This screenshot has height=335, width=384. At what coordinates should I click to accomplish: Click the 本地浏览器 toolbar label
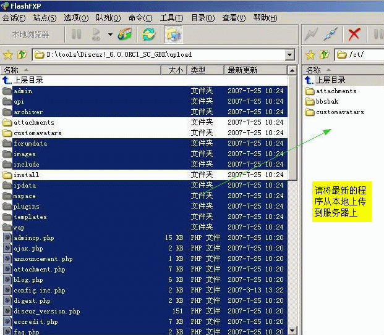tap(31, 35)
